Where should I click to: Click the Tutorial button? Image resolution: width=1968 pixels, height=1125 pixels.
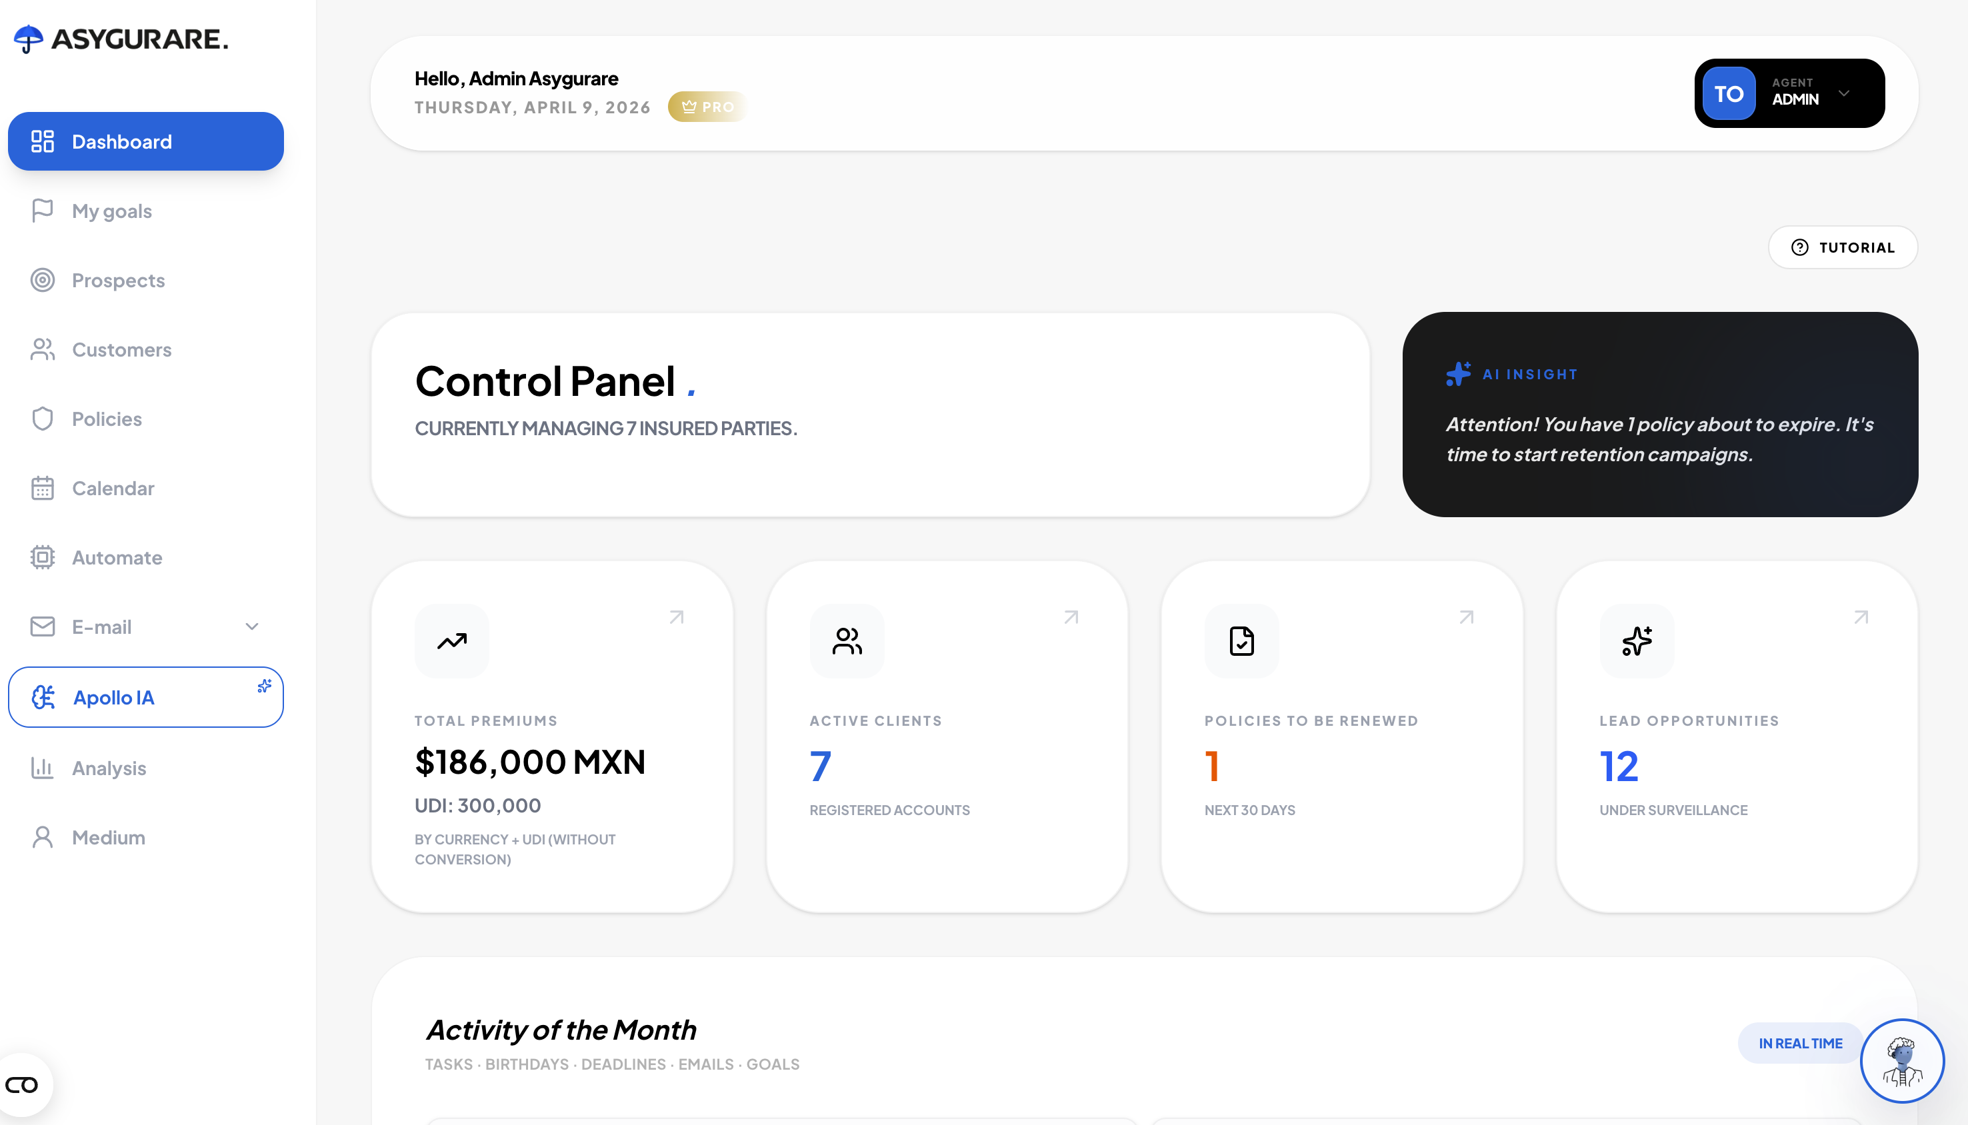click(1842, 247)
